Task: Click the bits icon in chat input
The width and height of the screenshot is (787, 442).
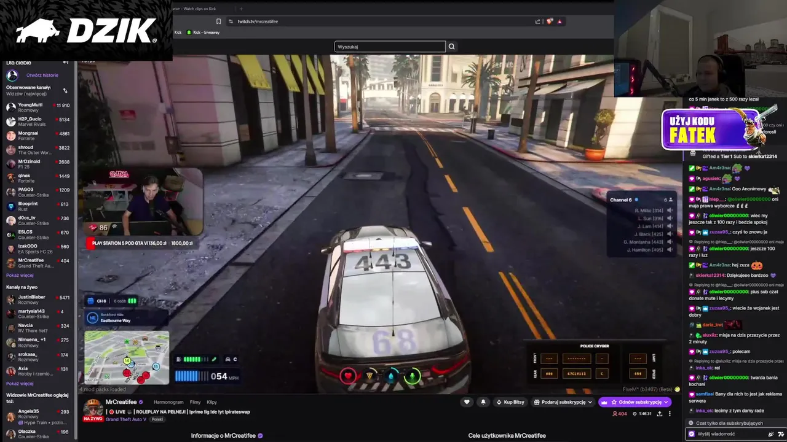Action: 771,434
